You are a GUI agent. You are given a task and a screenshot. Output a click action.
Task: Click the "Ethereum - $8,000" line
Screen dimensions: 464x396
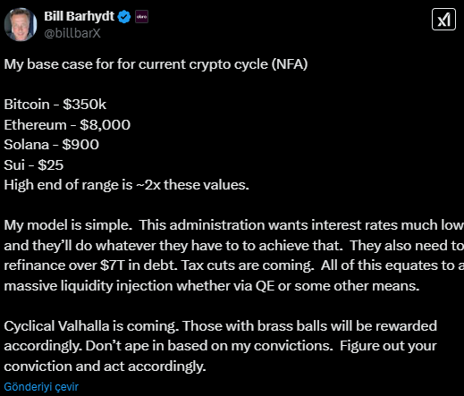coord(67,124)
